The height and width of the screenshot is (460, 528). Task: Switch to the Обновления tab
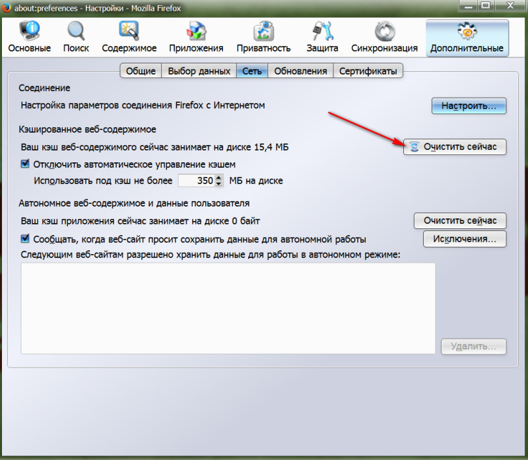click(x=300, y=71)
